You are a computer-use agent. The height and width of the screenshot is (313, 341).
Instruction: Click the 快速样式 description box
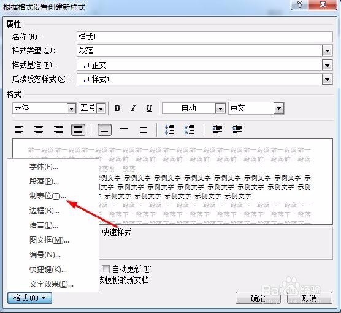pos(215,243)
